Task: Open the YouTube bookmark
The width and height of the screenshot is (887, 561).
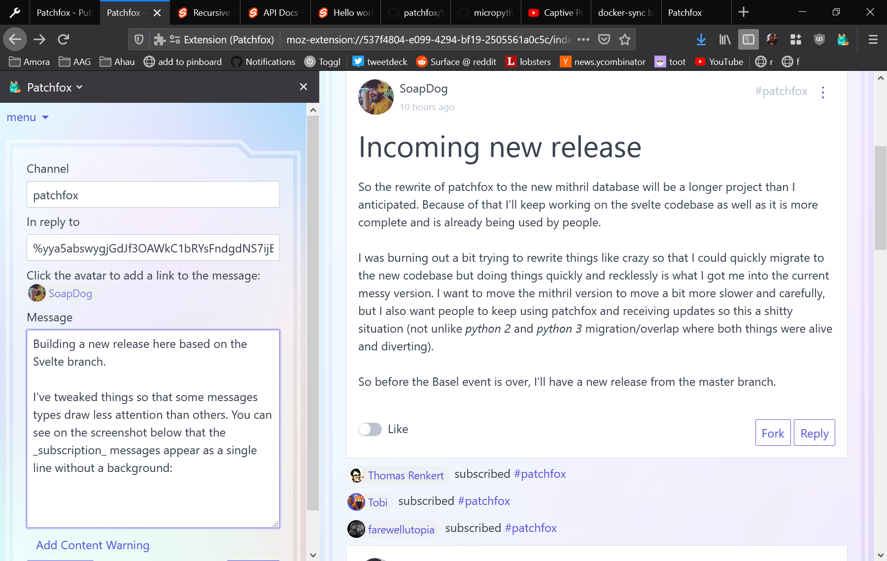Action: 719,62
